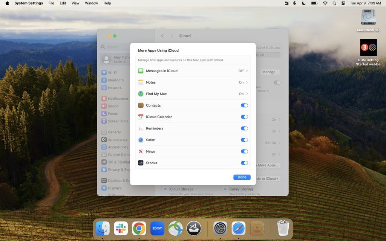This screenshot has height=241, width=386.
Task: Click the Done button
Action: 242,177
